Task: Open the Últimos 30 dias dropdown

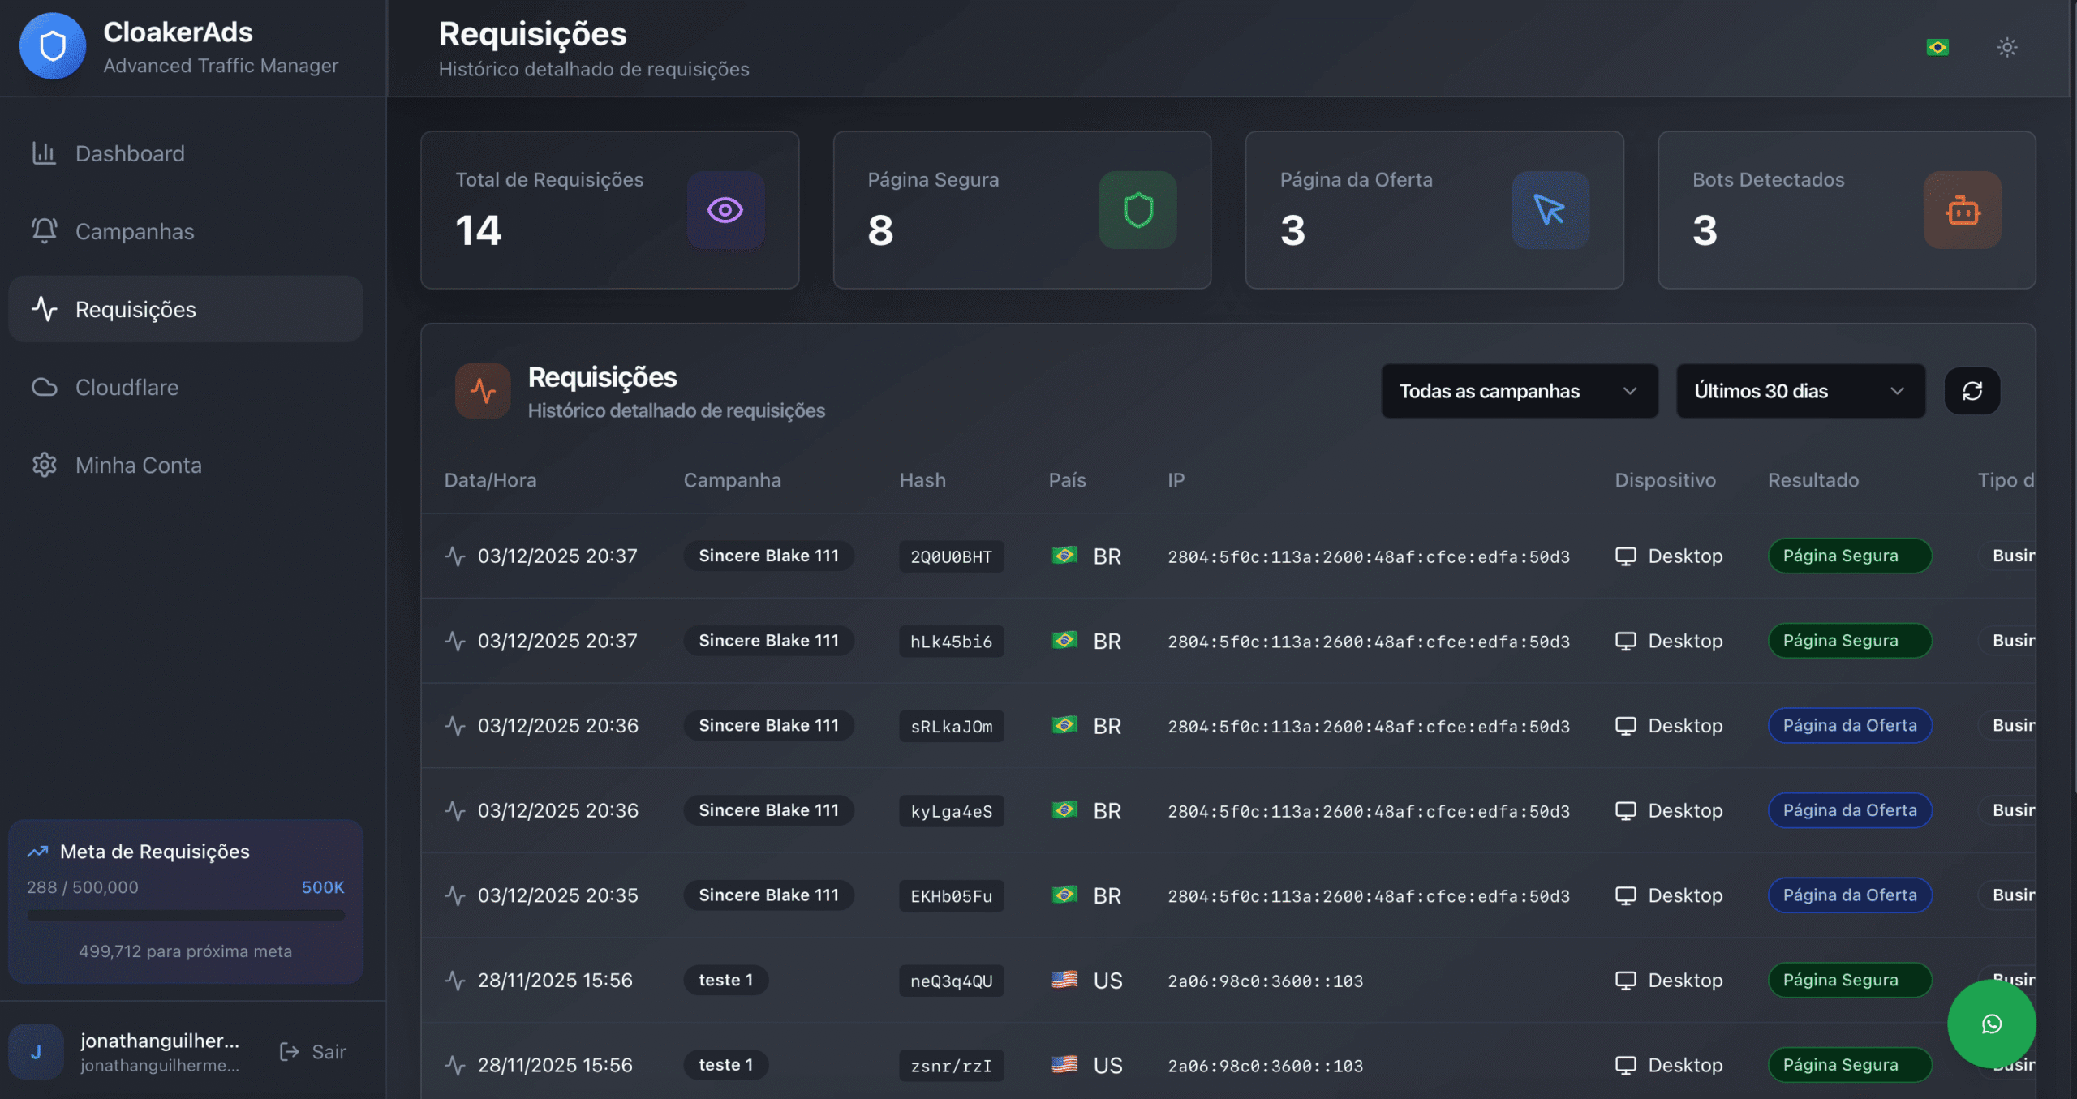Action: (1800, 391)
